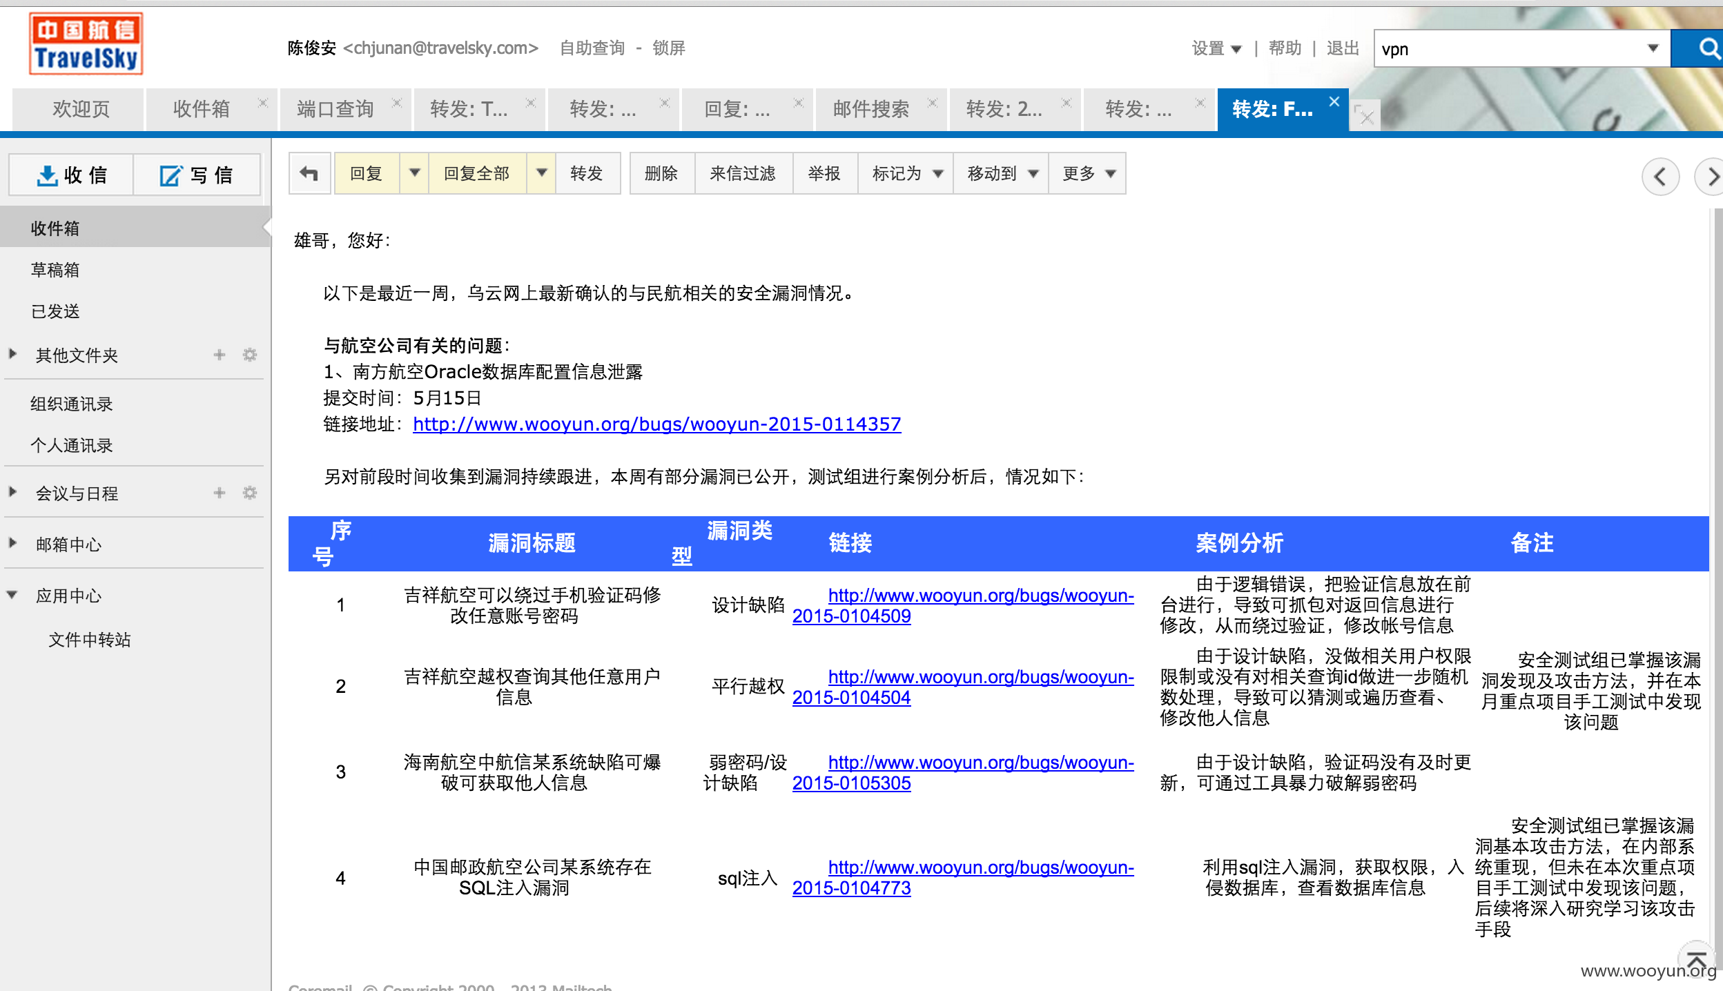Open gear settings beside 会议与日程
This screenshot has height=991, width=1723.
click(250, 493)
